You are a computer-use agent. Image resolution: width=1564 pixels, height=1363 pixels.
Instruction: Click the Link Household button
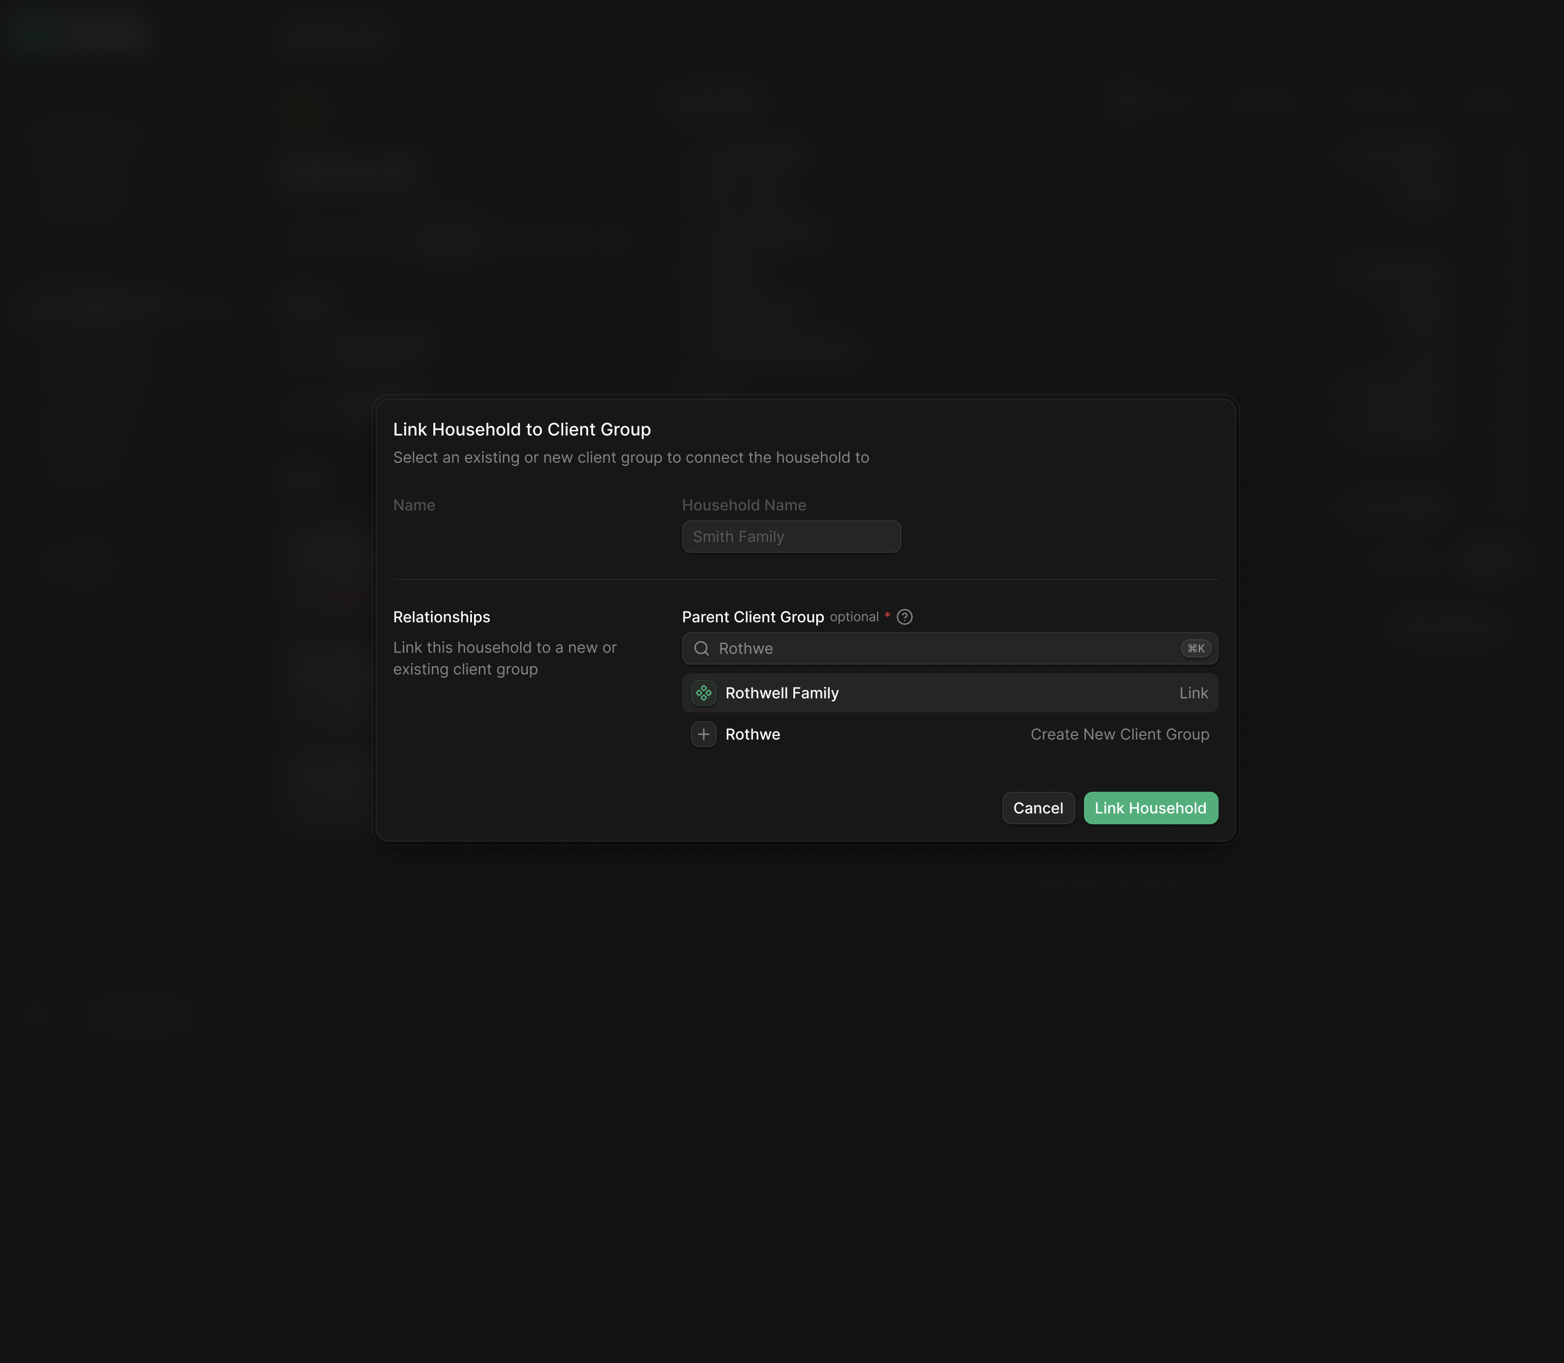1150,808
